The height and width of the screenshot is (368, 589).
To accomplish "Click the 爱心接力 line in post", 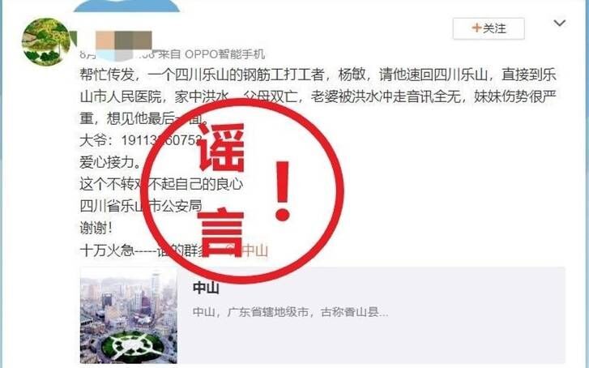I will [110, 162].
